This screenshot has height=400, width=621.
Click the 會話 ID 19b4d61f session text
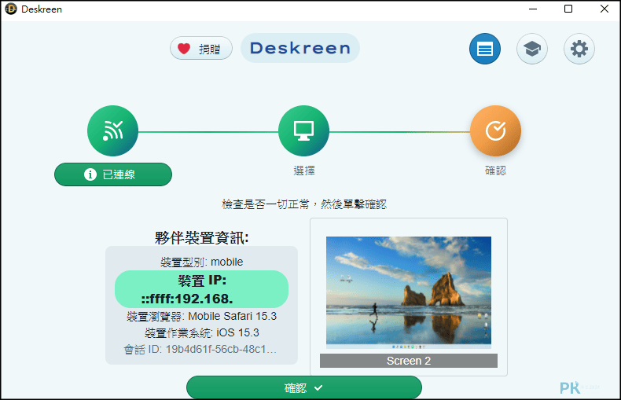point(200,349)
